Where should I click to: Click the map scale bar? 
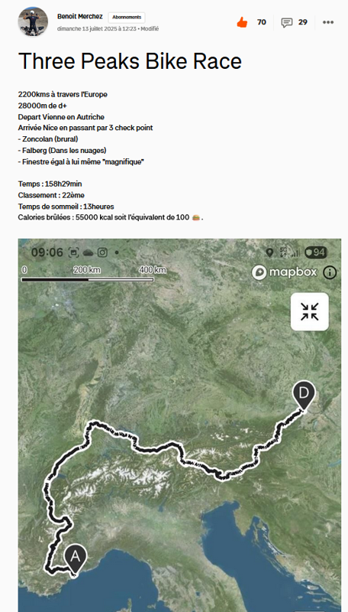88,279
